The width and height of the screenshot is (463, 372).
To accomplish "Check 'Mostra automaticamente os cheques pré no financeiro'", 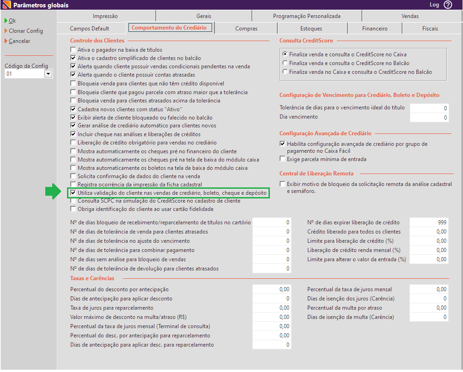I will pos(73,151).
